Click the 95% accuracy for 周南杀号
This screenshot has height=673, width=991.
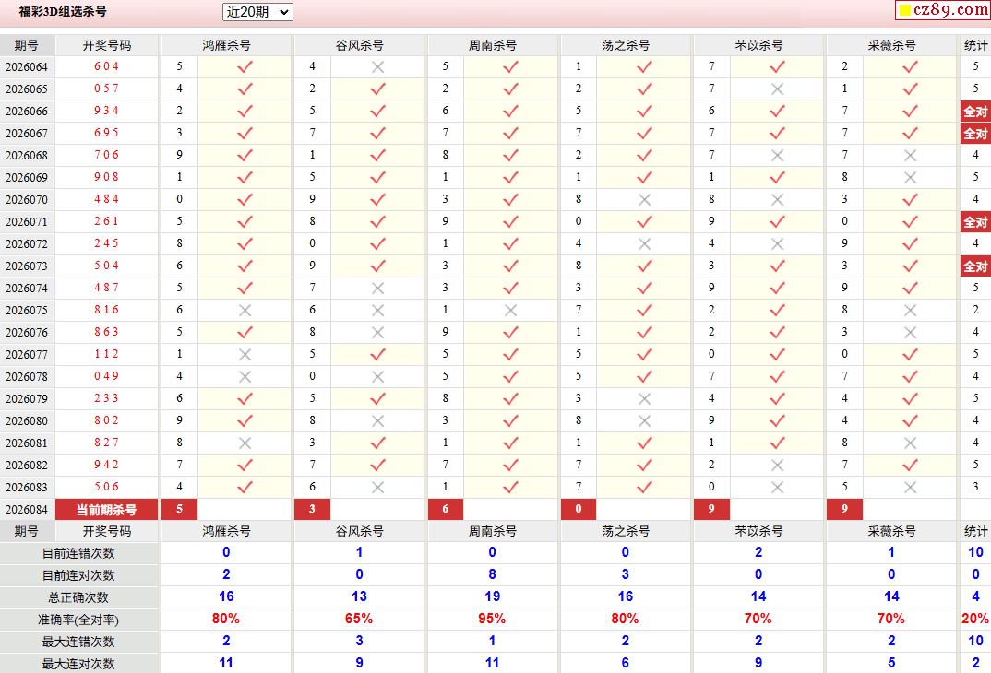pyautogui.click(x=492, y=619)
